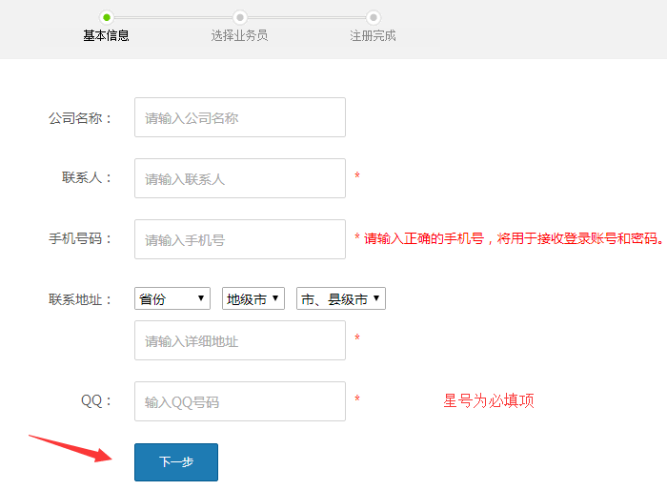
Task: Click the 公司名称： label text
Action: (80, 118)
